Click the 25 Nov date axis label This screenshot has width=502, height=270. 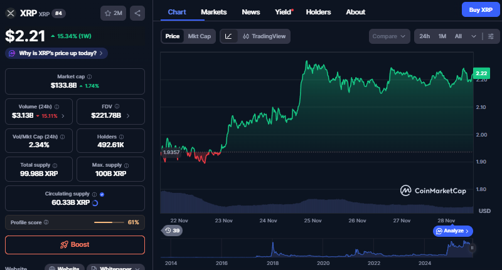(312, 221)
